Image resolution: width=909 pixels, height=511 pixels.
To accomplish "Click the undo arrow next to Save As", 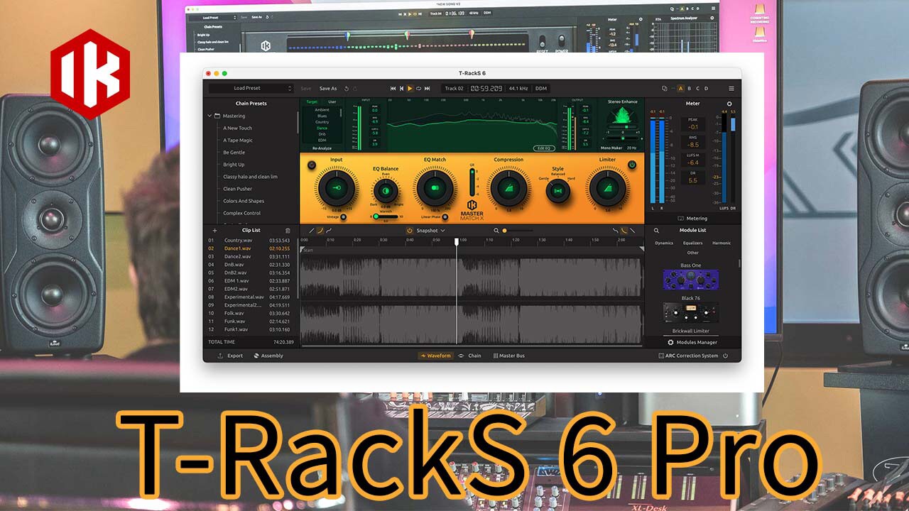I will coord(347,89).
